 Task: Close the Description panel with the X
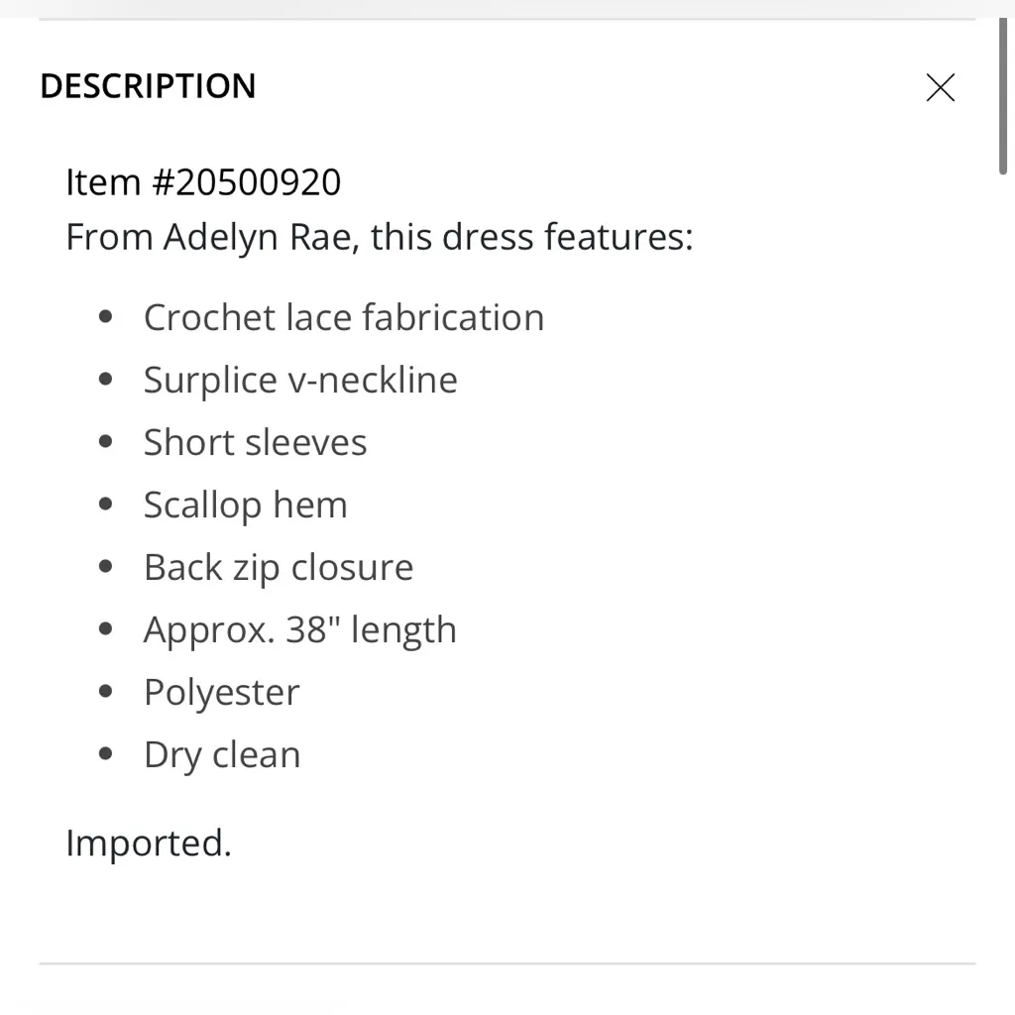(940, 87)
